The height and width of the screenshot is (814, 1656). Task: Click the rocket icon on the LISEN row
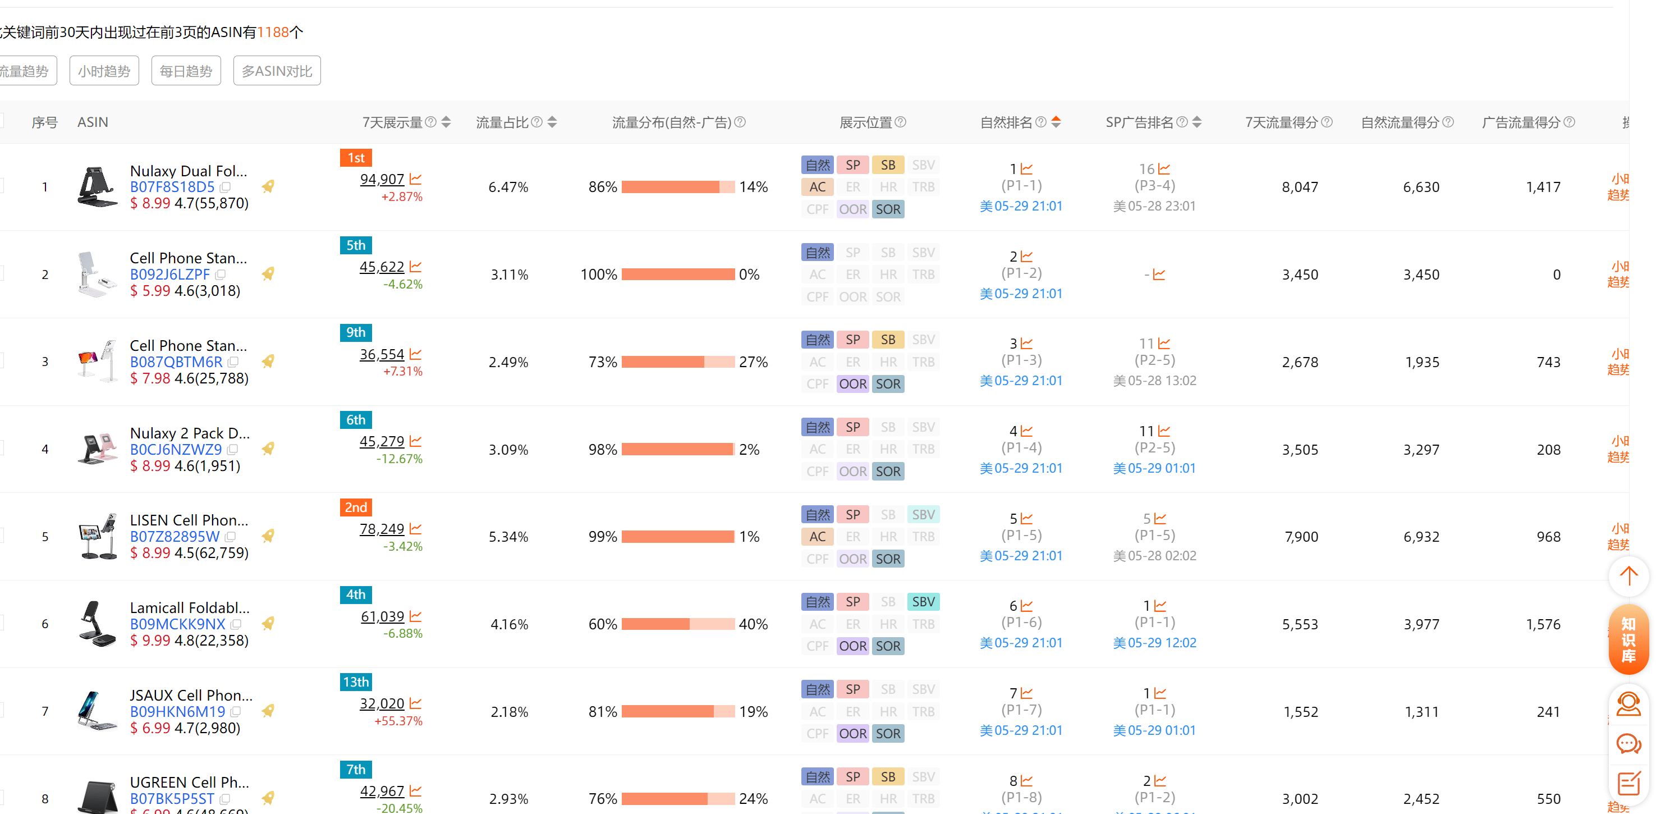tap(268, 536)
